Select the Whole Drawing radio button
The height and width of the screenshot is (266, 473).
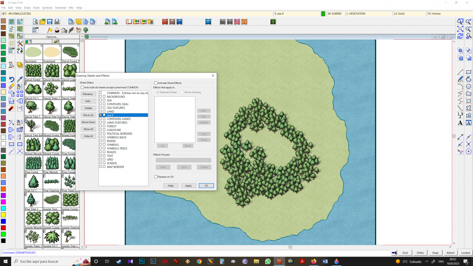pyautogui.click(x=182, y=92)
